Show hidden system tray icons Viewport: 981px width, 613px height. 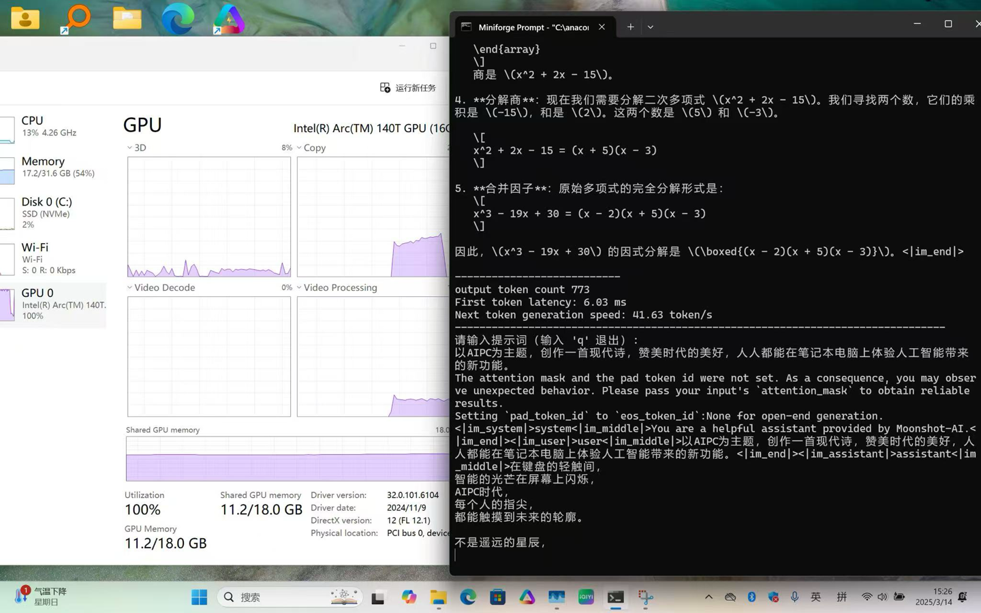(x=708, y=597)
